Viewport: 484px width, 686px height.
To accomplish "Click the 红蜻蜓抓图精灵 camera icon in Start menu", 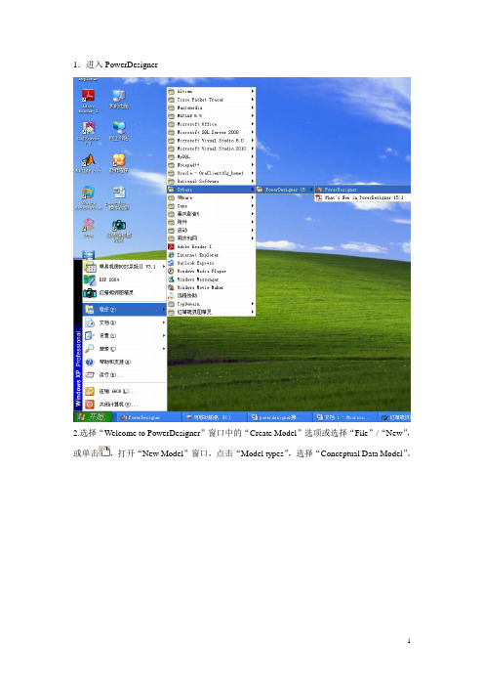I will coord(90,293).
